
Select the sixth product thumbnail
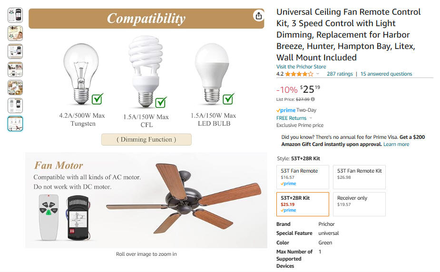pos(15,106)
